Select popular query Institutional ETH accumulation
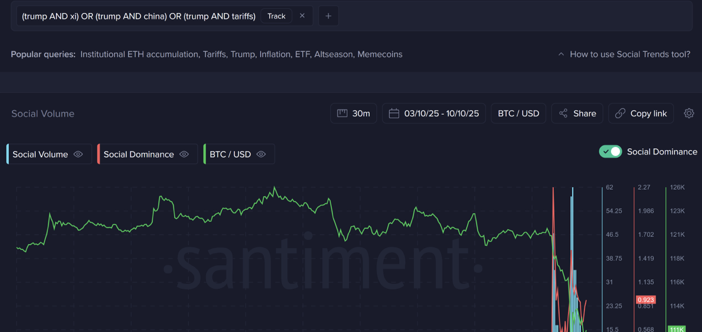 tap(139, 54)
